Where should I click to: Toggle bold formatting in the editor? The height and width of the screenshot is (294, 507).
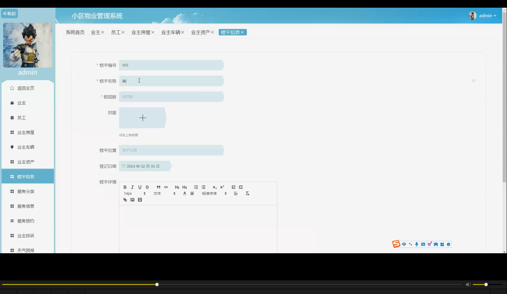point(125,187)
